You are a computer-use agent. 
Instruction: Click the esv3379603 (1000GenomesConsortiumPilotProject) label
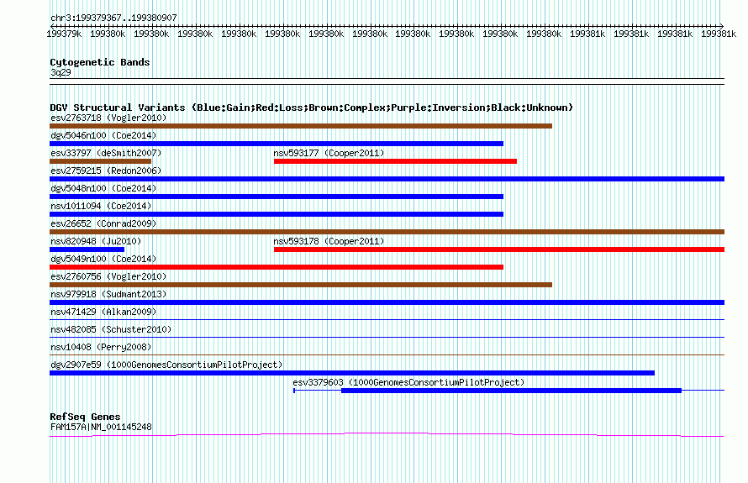408,382
